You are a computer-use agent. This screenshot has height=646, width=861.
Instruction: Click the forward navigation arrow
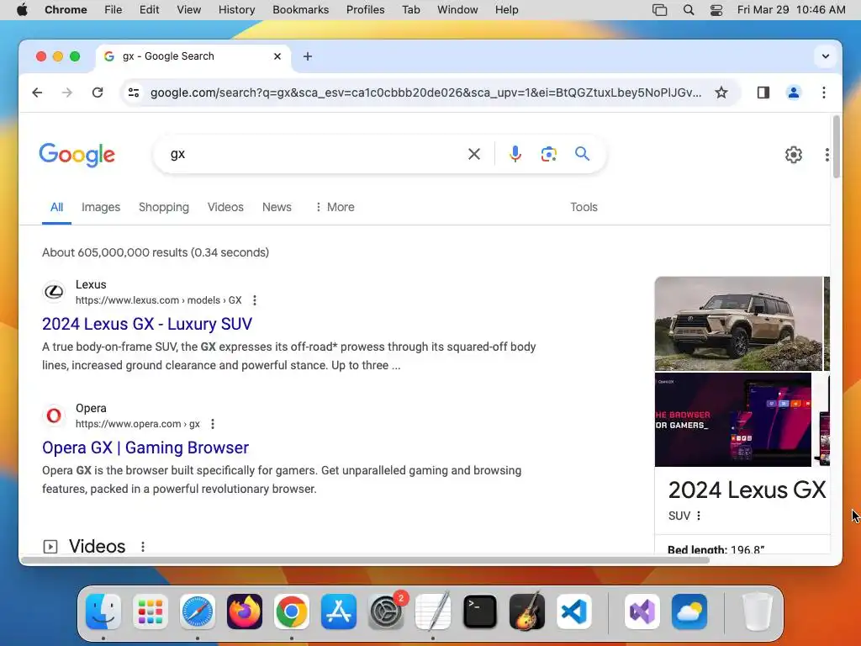[x=67, y=93]
